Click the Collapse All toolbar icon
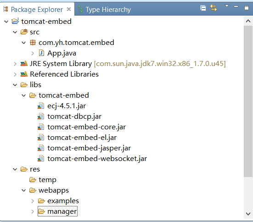 pyautogui.click(x=203, y=8)
